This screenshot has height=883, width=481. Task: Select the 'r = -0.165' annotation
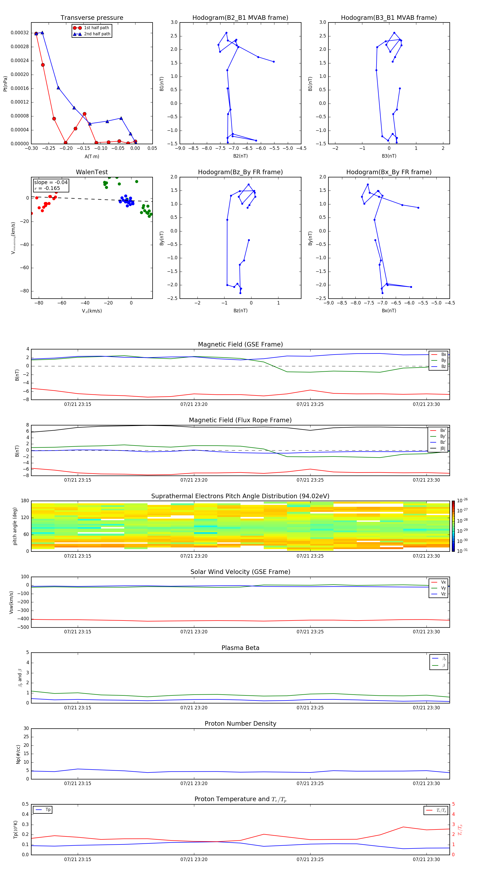click(x=47, y=188)
